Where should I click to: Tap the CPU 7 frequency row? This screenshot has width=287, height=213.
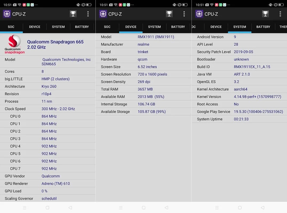[x=47, y=168]
